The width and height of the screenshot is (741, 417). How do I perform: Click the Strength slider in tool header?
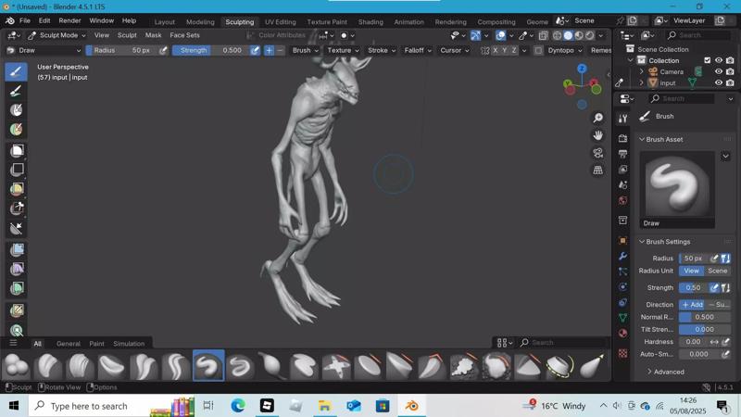coord(209,50)
